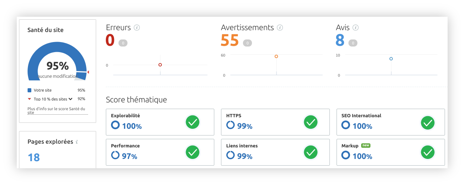
Task: Expand the Top 10 % des sites dropdown
Action: click(70, 99)
